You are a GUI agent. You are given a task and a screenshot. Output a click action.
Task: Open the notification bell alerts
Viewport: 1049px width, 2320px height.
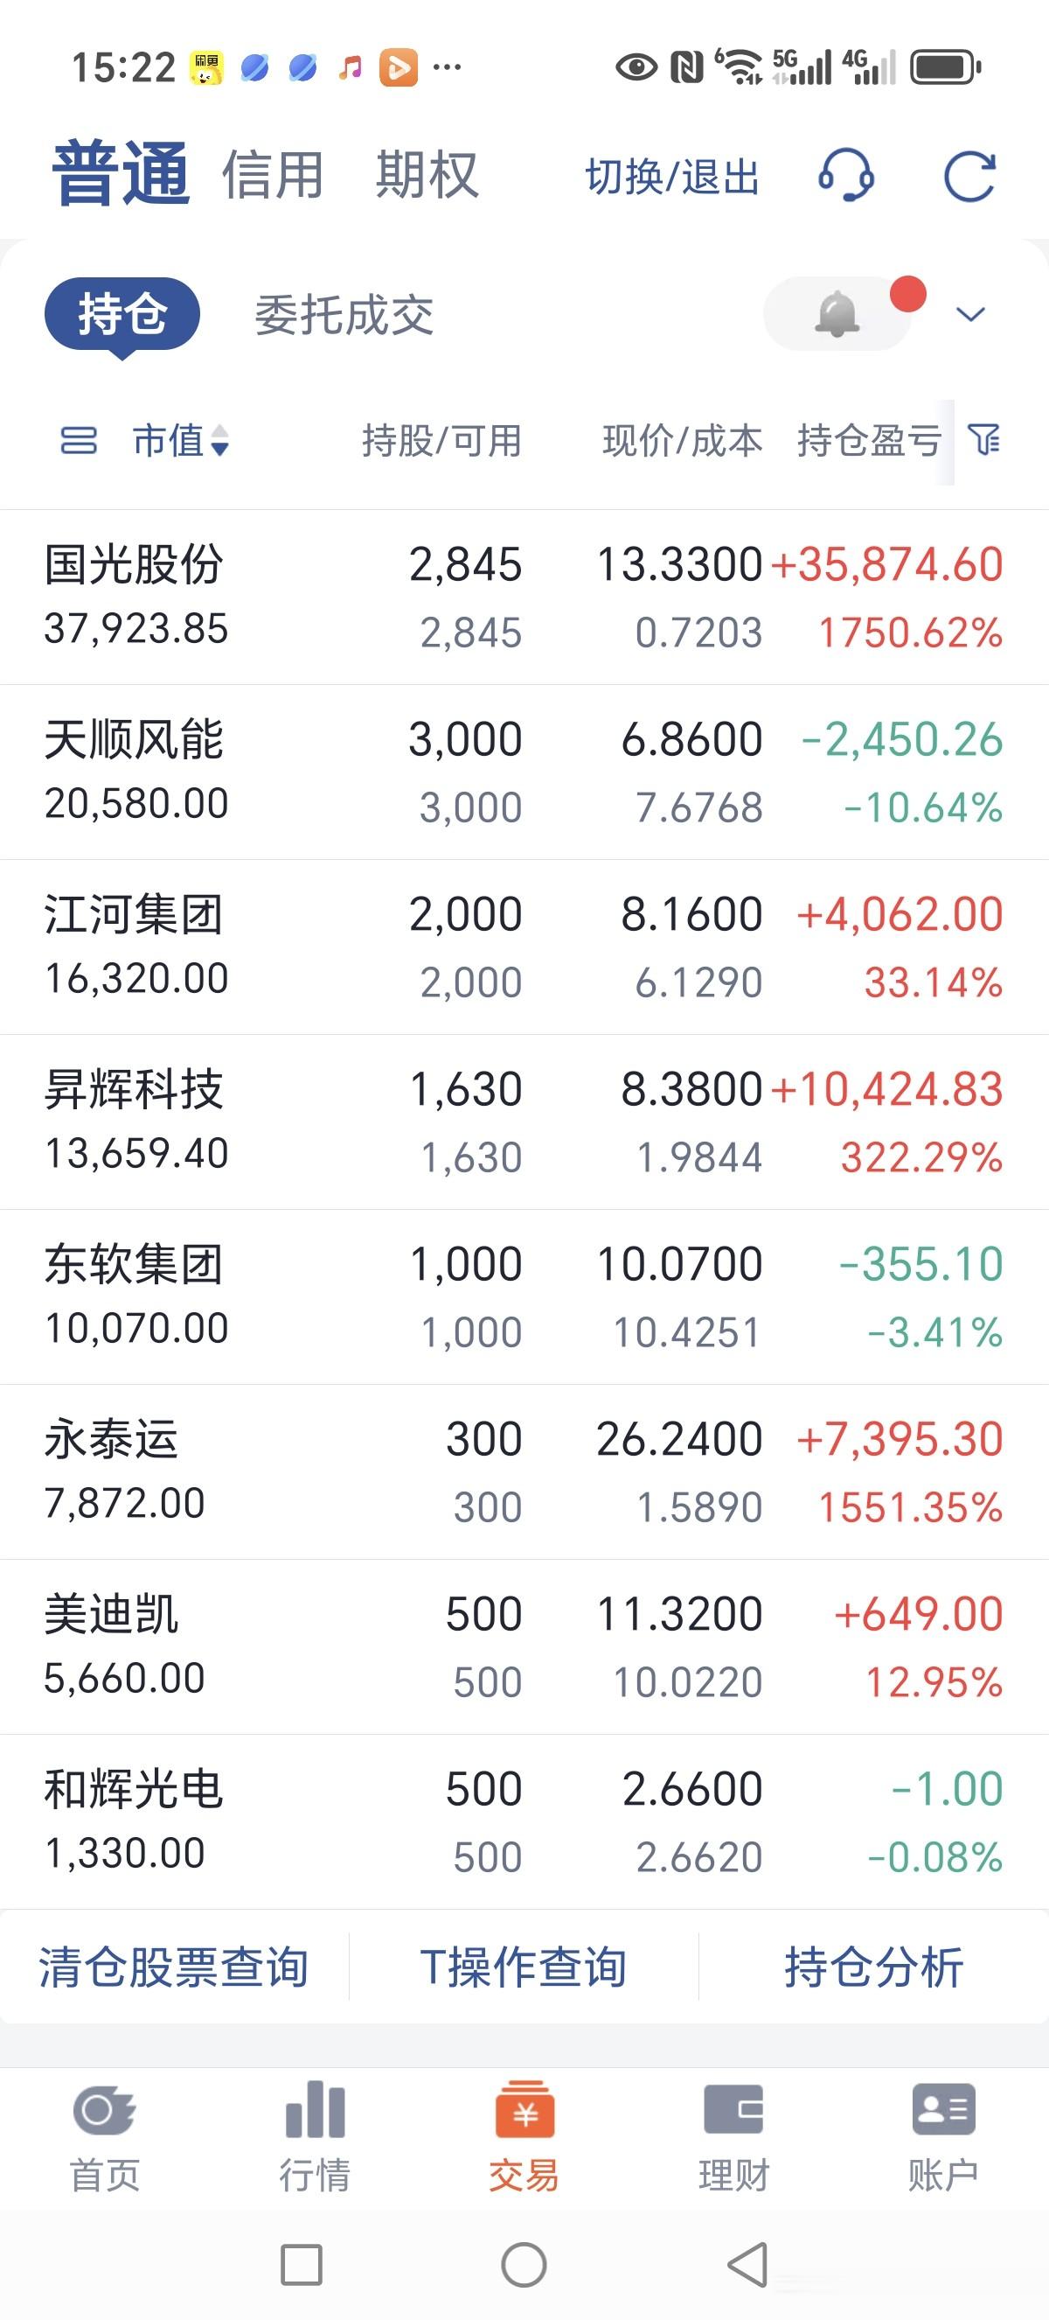click(837, 313)
